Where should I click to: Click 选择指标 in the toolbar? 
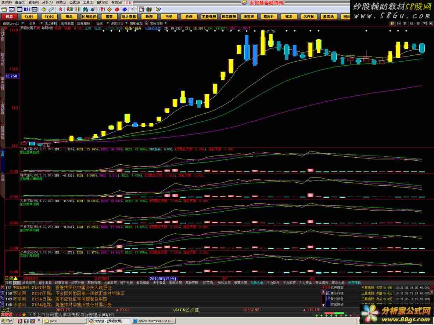click(x=83, y=23)
